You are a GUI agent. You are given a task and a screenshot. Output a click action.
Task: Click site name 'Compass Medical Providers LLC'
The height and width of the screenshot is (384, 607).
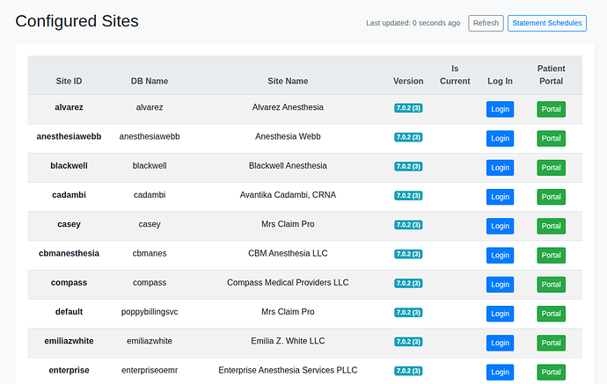tap(288, 283)
